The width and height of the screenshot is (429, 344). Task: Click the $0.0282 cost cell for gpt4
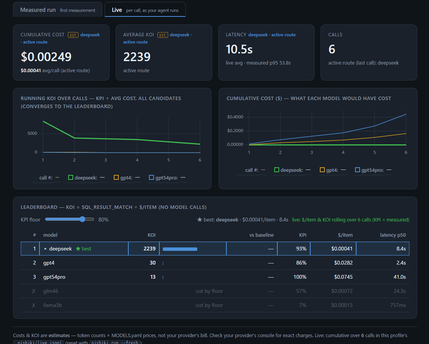coord(343,263)
